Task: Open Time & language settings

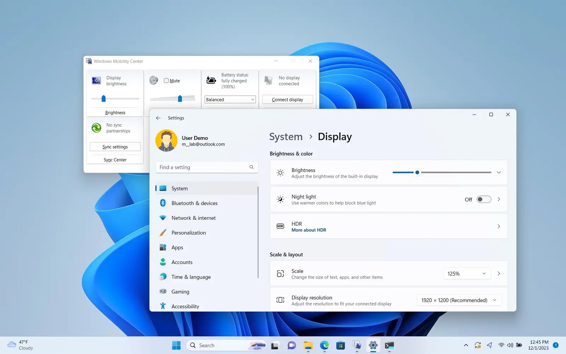Action: point(191,277)
